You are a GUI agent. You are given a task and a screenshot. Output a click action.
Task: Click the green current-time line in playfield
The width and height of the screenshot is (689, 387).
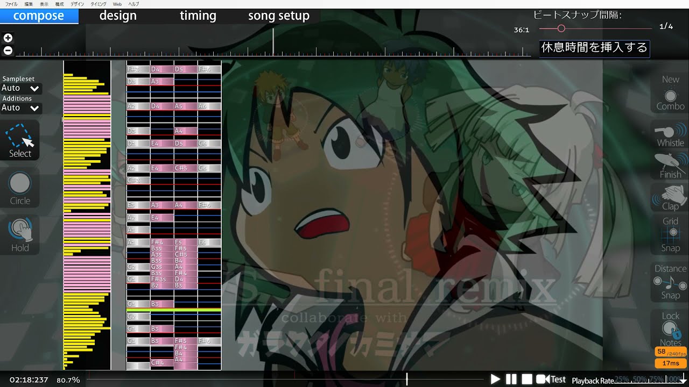174,310
